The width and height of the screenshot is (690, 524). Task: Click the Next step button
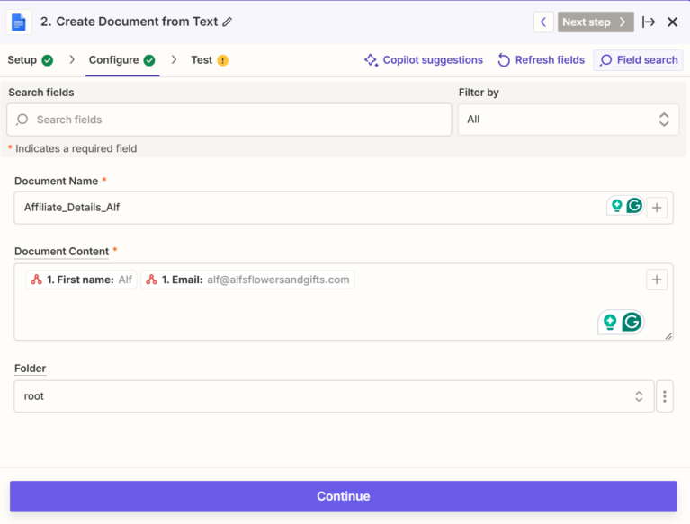pyautogui.click(x=596, y=22)
